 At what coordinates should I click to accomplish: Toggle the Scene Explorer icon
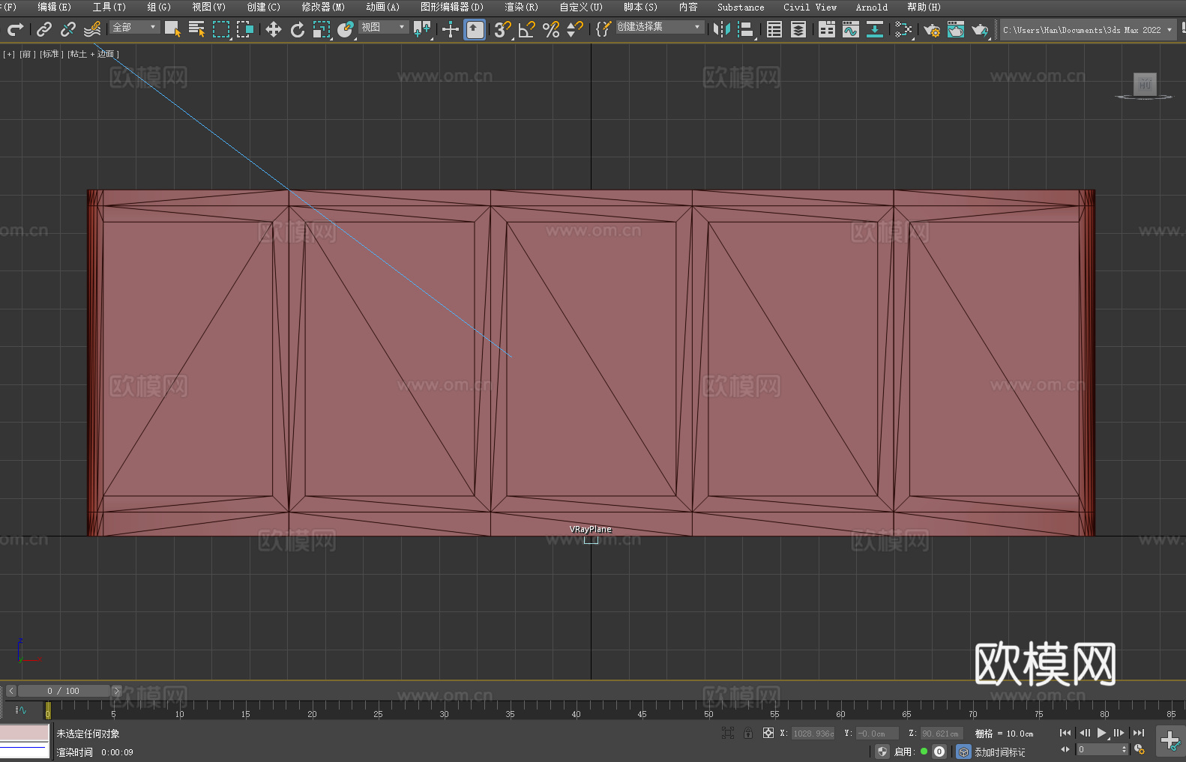[x=774, y=29]
